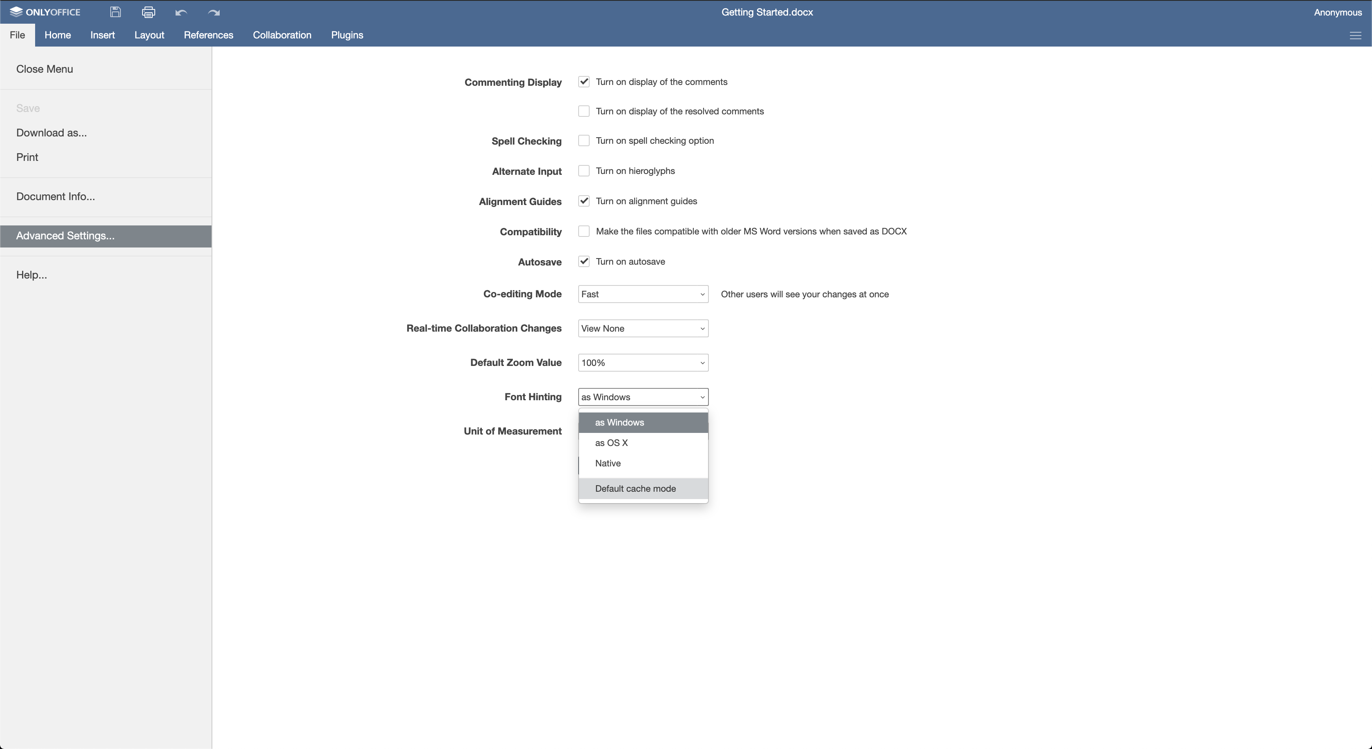Enable display of resolved comments

click(584, 111)
